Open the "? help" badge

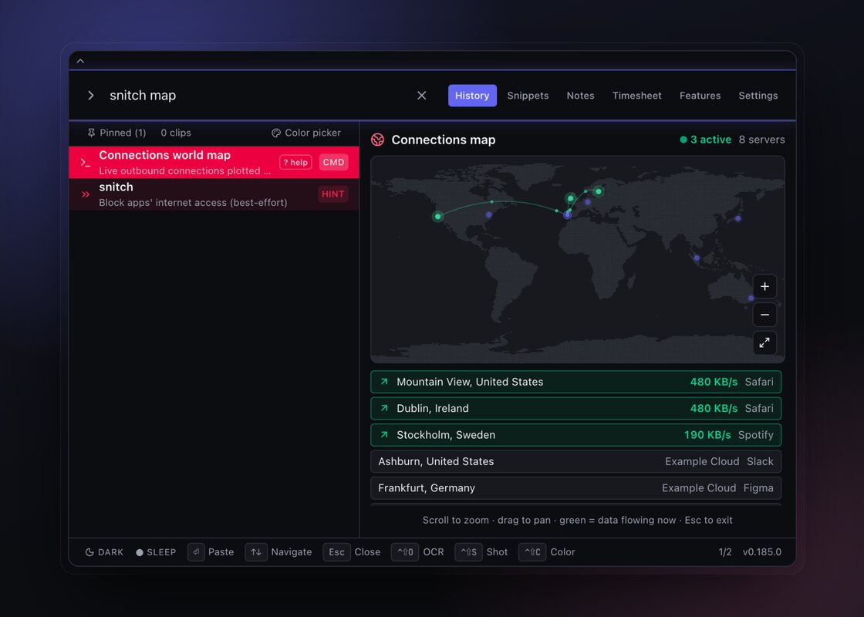296,163
